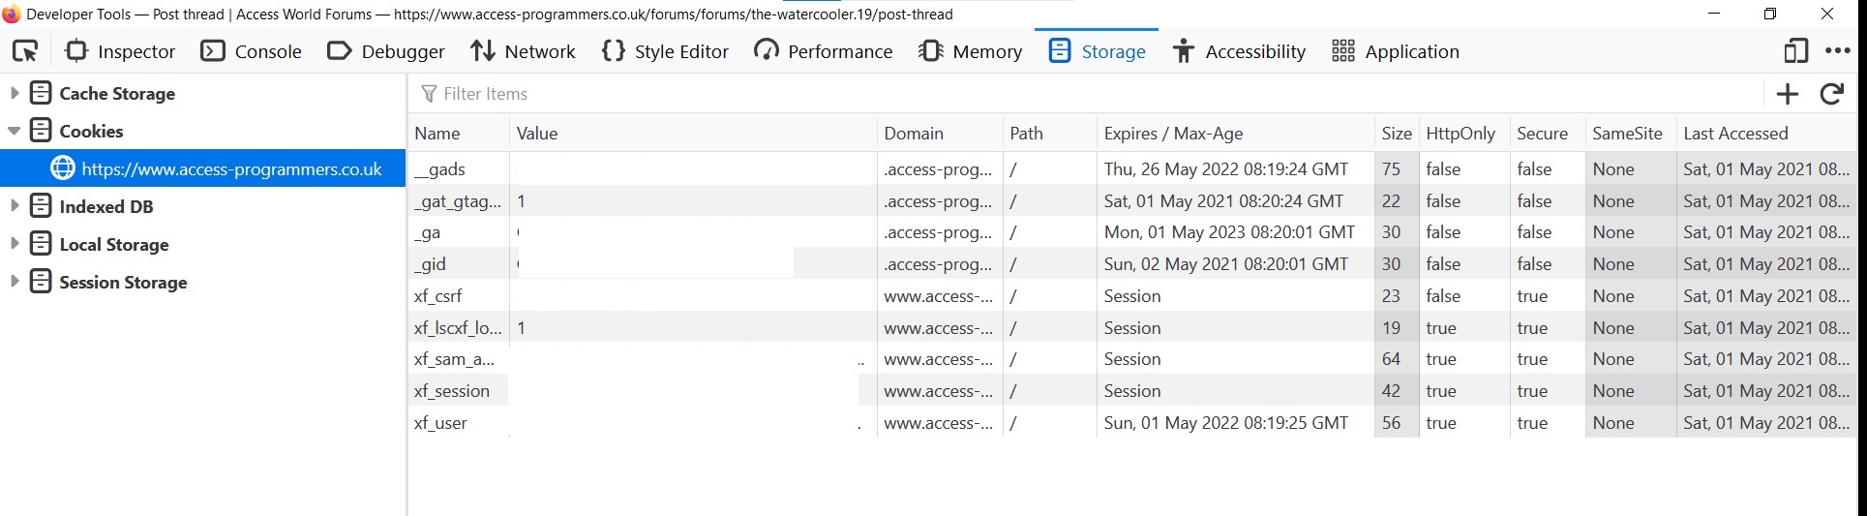The height and width of the screenshot is (516, 1867).
Task: Click the add new cookie plus icon
Action: pyautogui.click(x=1788, y=94)
